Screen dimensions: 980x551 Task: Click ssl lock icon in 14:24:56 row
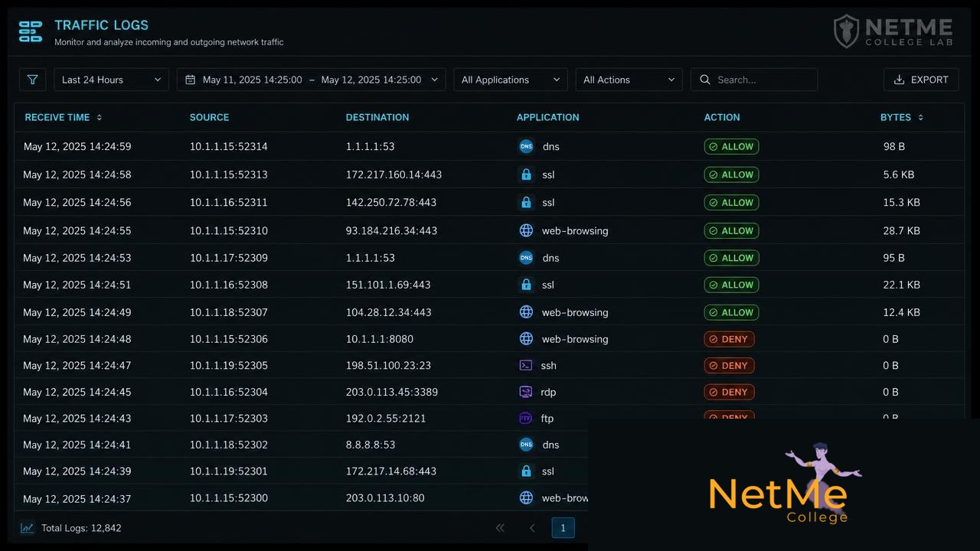(x=526, y=203)
